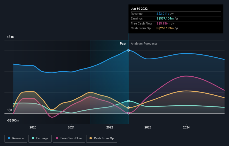Click the -S$500m y-axis label
The height and width of the screenshot is (146, 229).
13,120
